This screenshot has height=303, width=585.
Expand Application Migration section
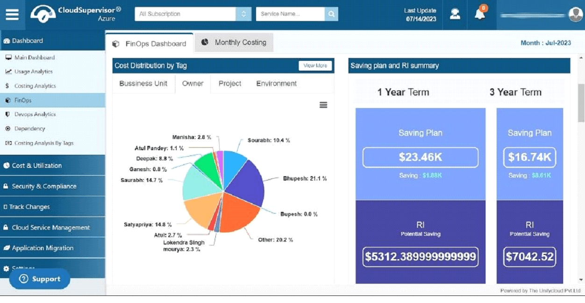click(52, 248)
